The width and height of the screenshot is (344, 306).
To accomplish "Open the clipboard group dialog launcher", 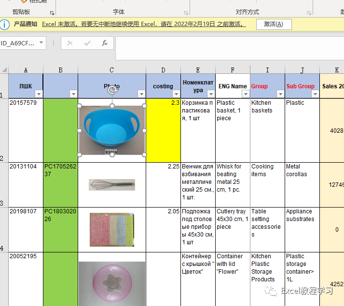I will [x=52, y=13].
